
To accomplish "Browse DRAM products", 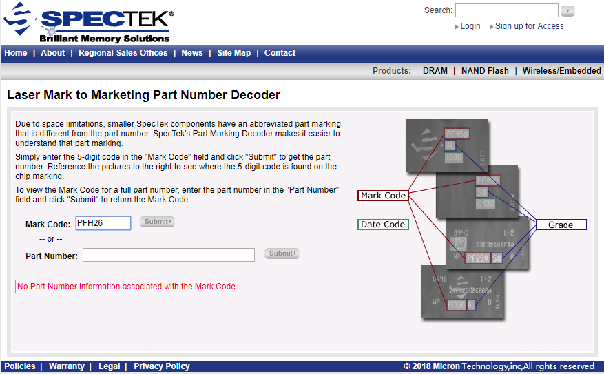I will [x=435, y=71].
